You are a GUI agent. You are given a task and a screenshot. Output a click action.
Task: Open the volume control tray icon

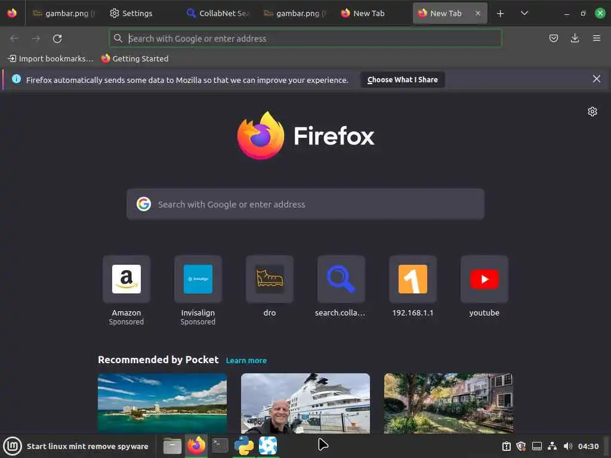tap(568, 446)
